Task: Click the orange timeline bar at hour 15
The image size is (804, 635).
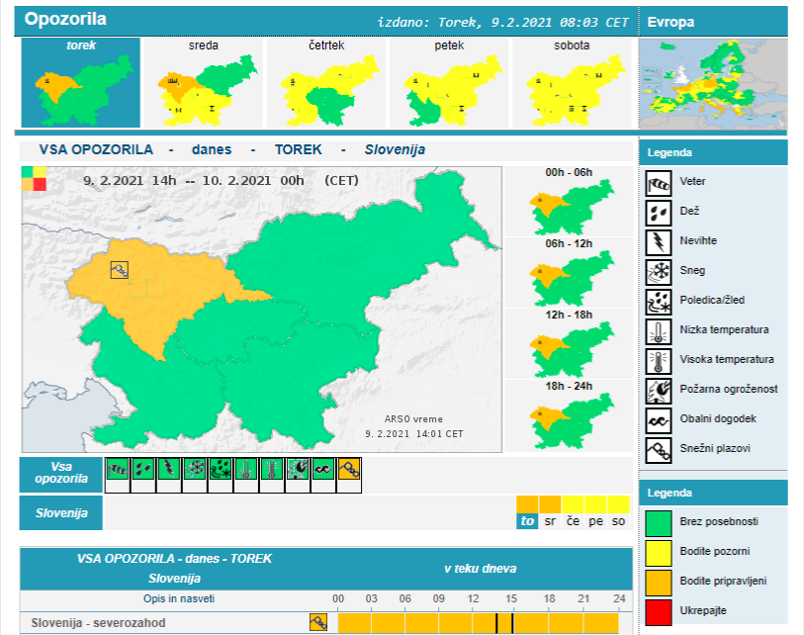Action: (511, 622)
